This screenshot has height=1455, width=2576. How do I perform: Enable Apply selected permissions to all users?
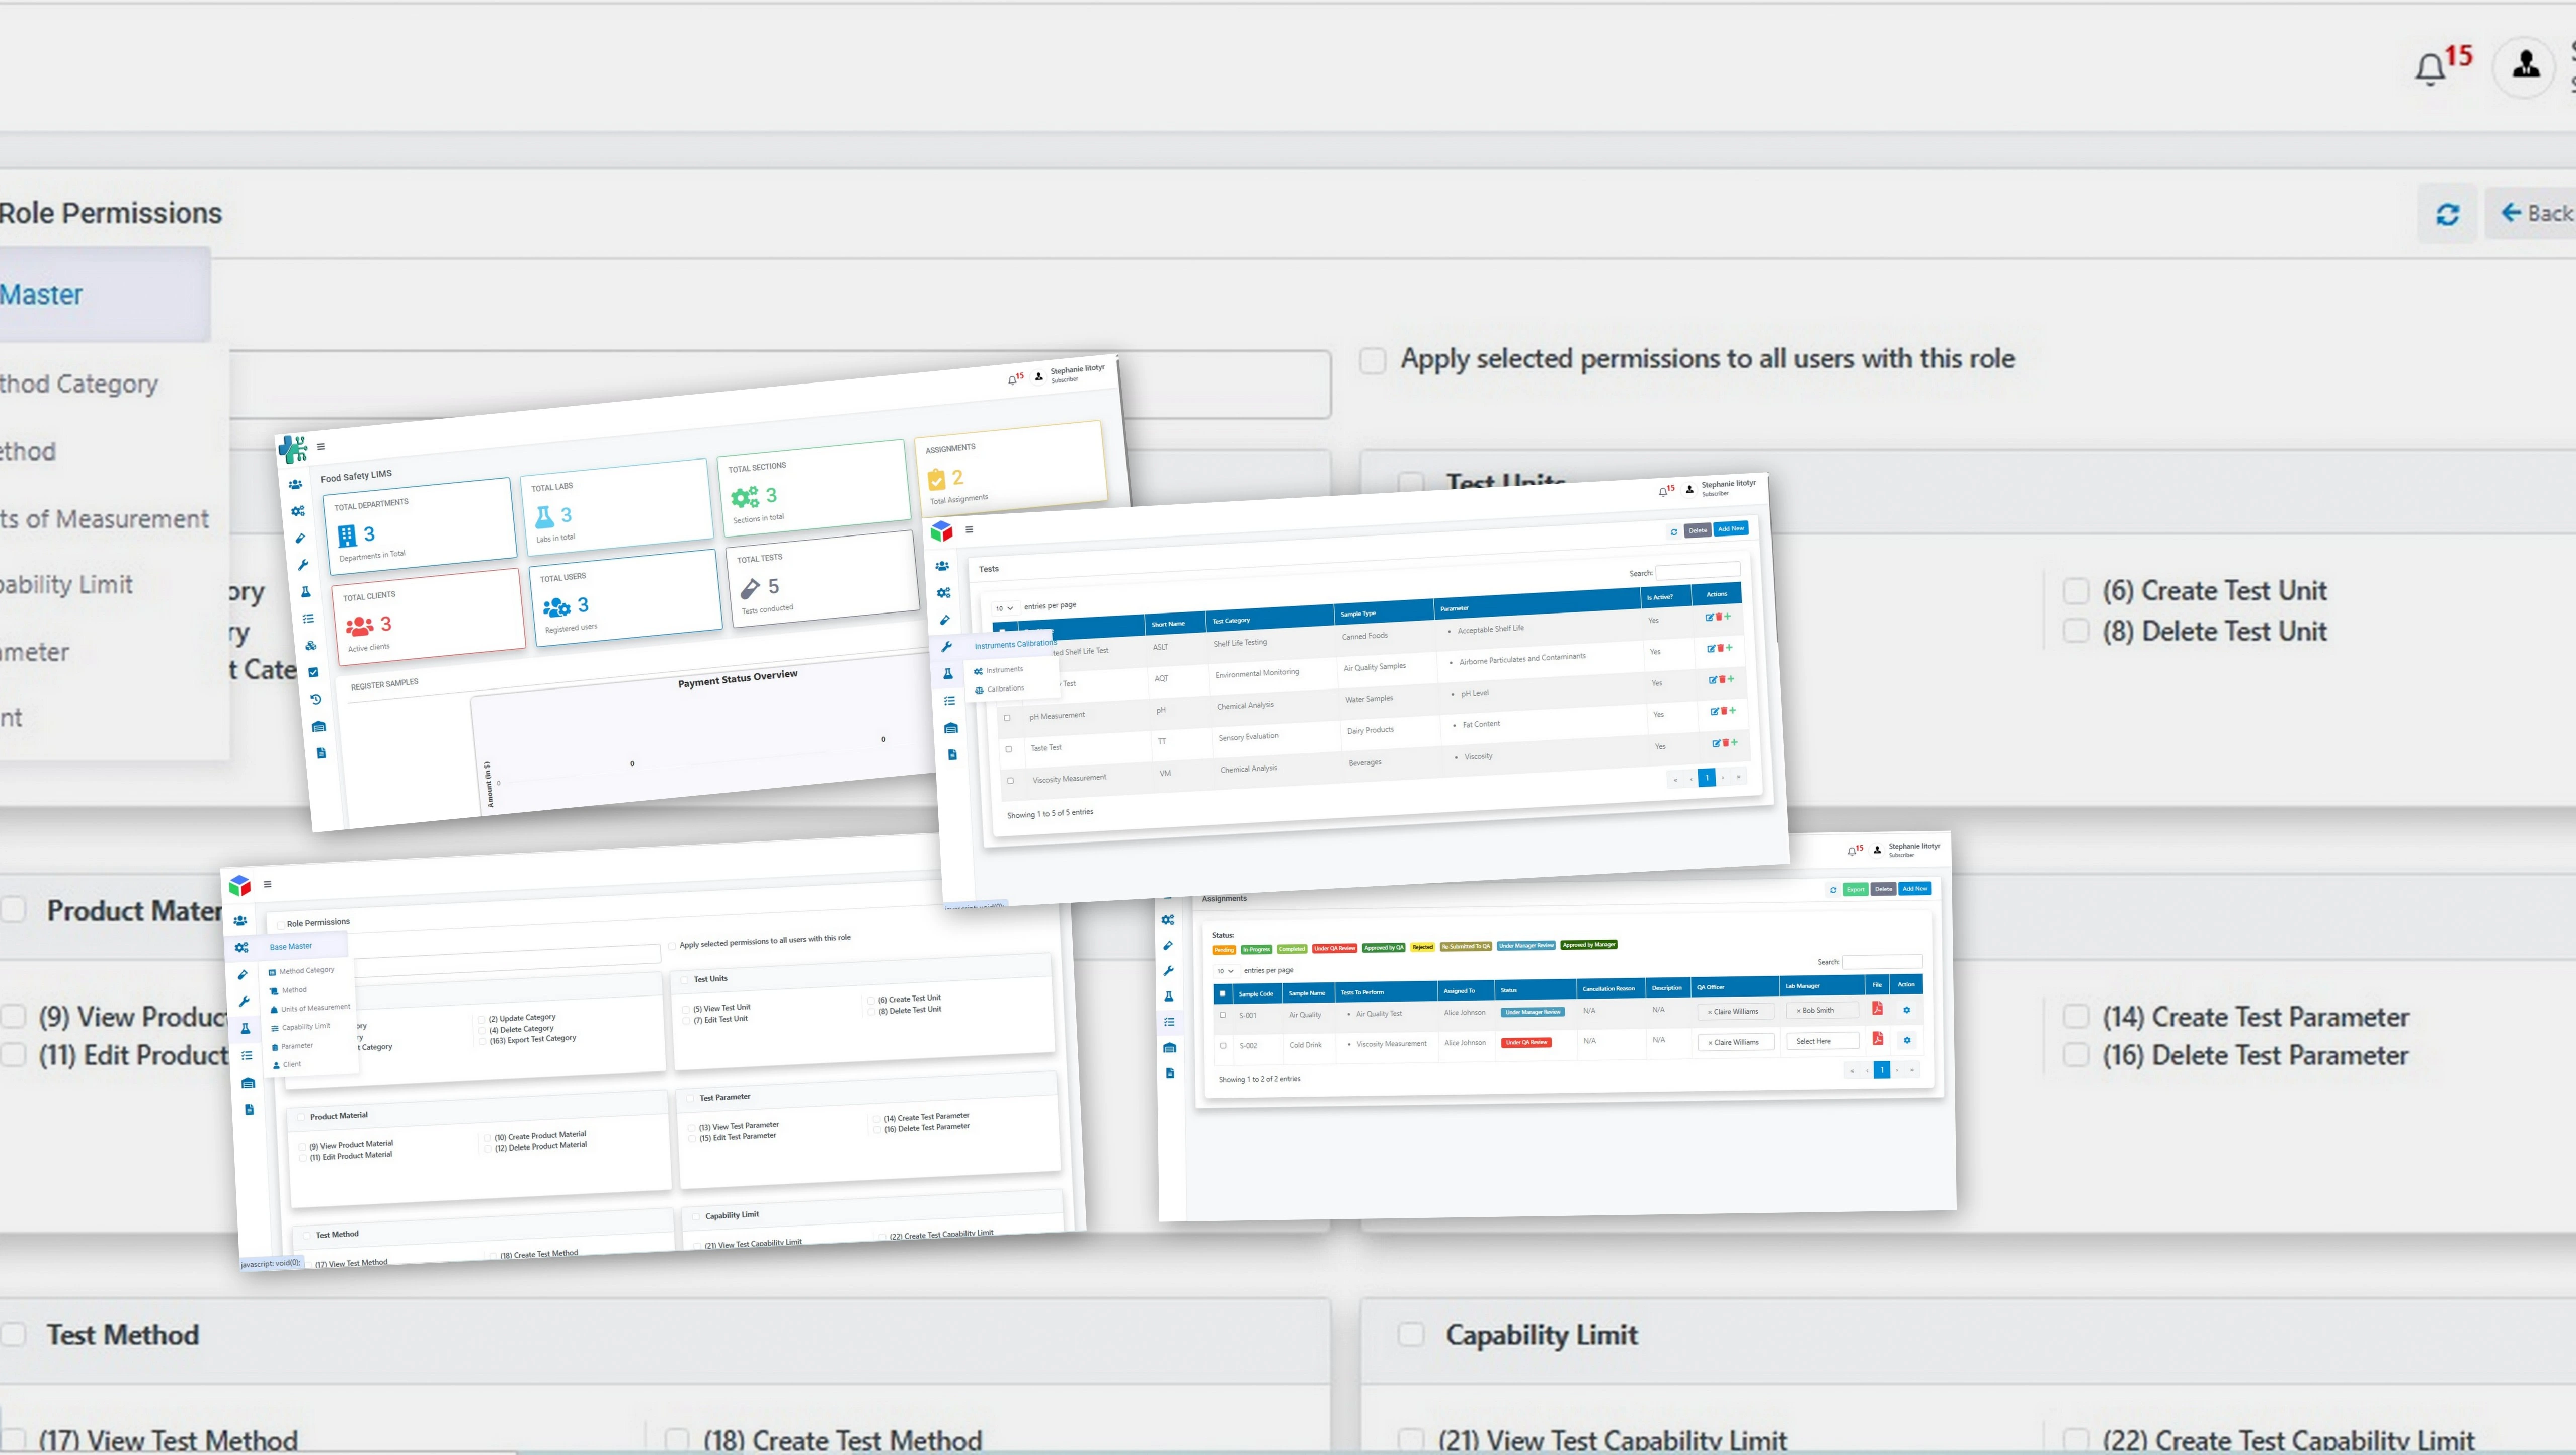(x=1373, y=360)
